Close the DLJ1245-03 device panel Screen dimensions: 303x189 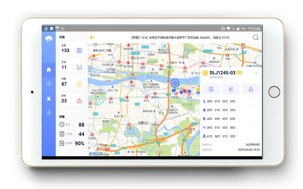pos(256,73)
